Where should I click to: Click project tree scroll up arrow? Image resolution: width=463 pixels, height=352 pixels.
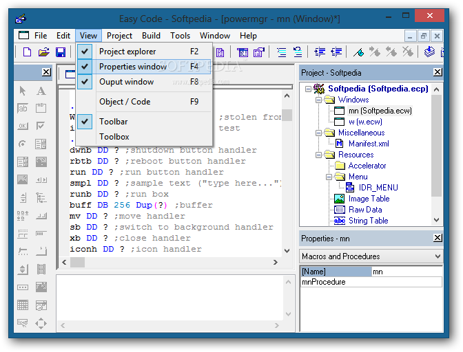point(436,89)
